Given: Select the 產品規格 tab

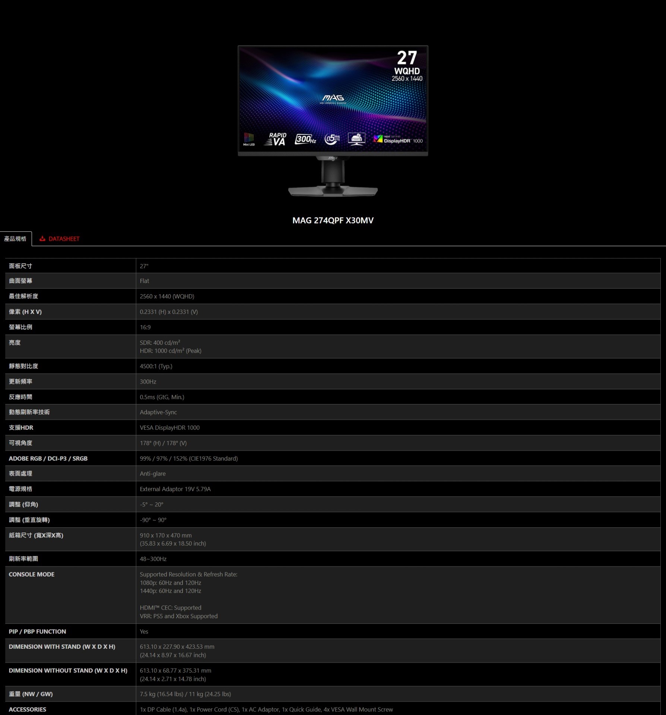Looking at the screenshot, I should coord(15,239).
